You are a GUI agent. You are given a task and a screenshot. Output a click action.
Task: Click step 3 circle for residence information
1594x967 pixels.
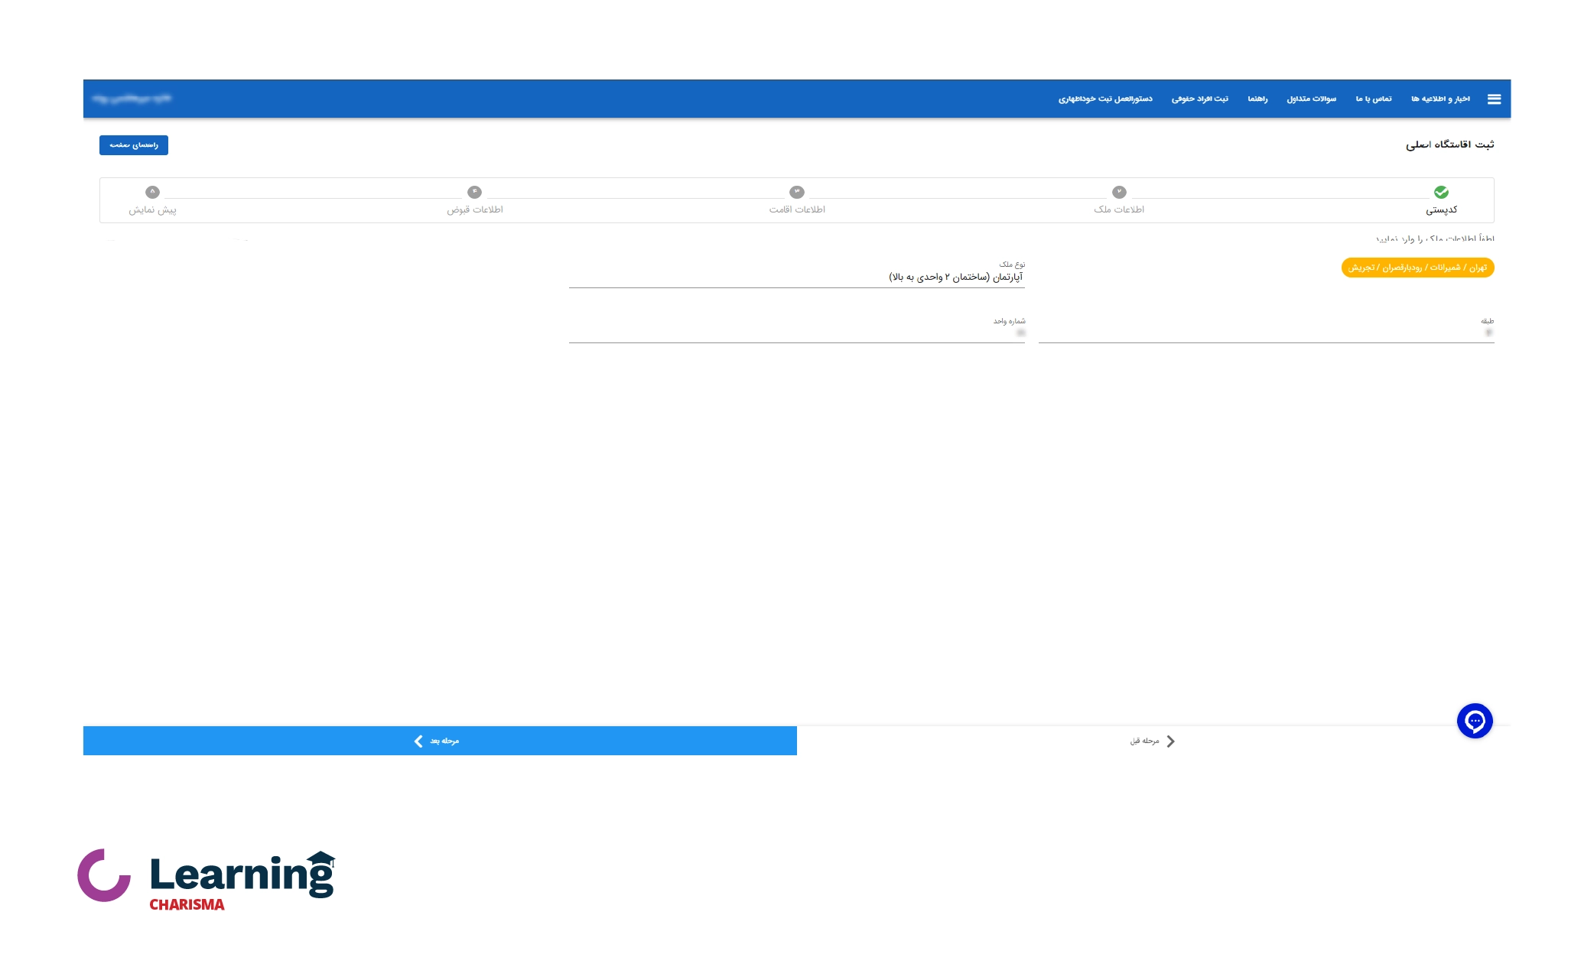pos(797,192)
